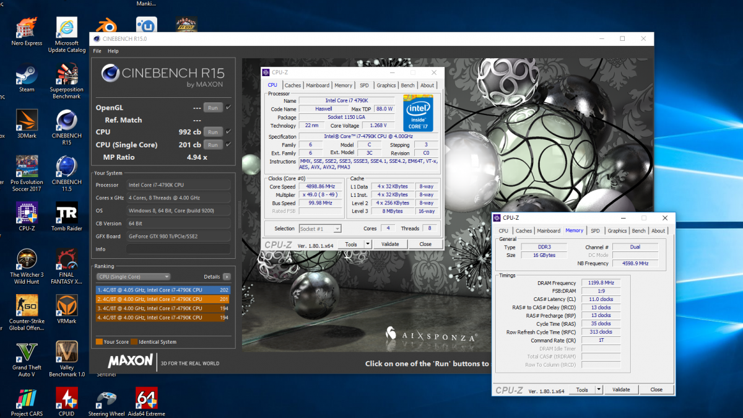Select the Aida64 Extreme desktop icon
The width and height of the screenshot is (743, 418).
(147, 403)
